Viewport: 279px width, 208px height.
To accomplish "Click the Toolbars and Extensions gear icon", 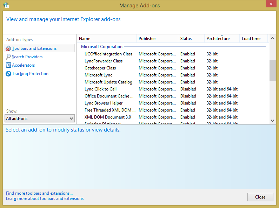I will [8, 48].
